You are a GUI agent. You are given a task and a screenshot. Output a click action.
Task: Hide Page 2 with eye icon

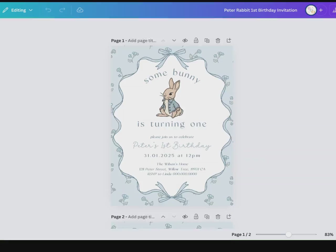click(185, 217)
